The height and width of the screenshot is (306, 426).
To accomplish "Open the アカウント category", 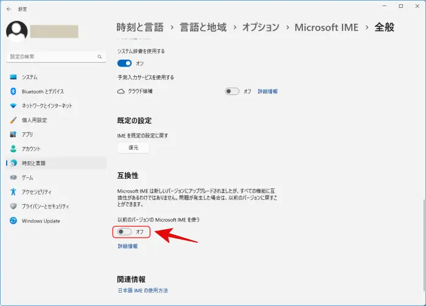I will pyautogui.click(x=56, y=149).
